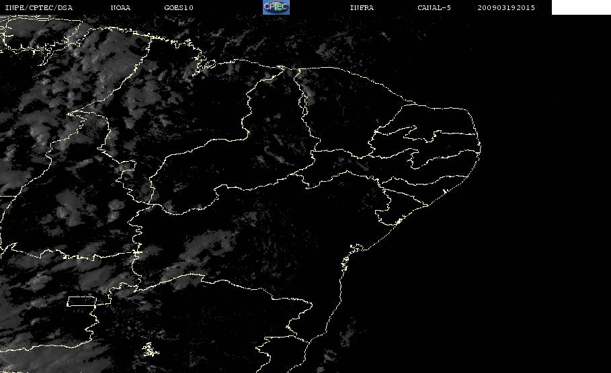
Task: Click the GOES10 satellite label
Action: click(179, 8)
